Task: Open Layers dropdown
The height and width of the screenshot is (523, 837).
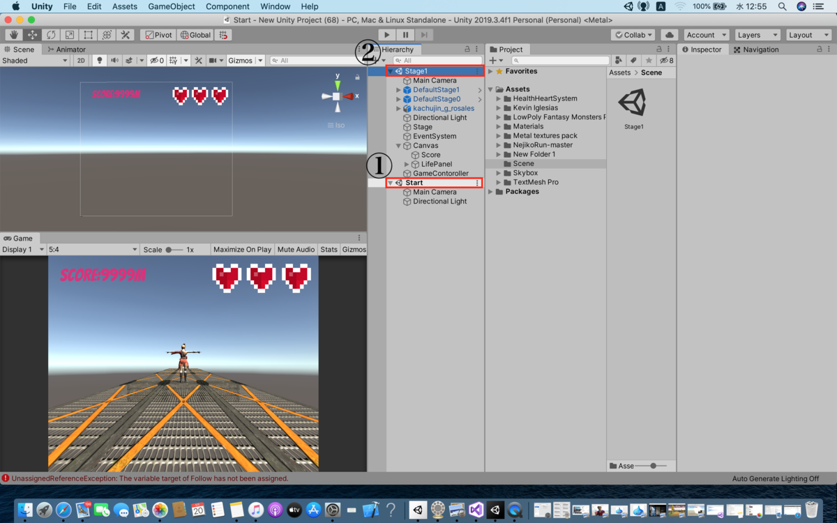Action: (x=757, y=35)
